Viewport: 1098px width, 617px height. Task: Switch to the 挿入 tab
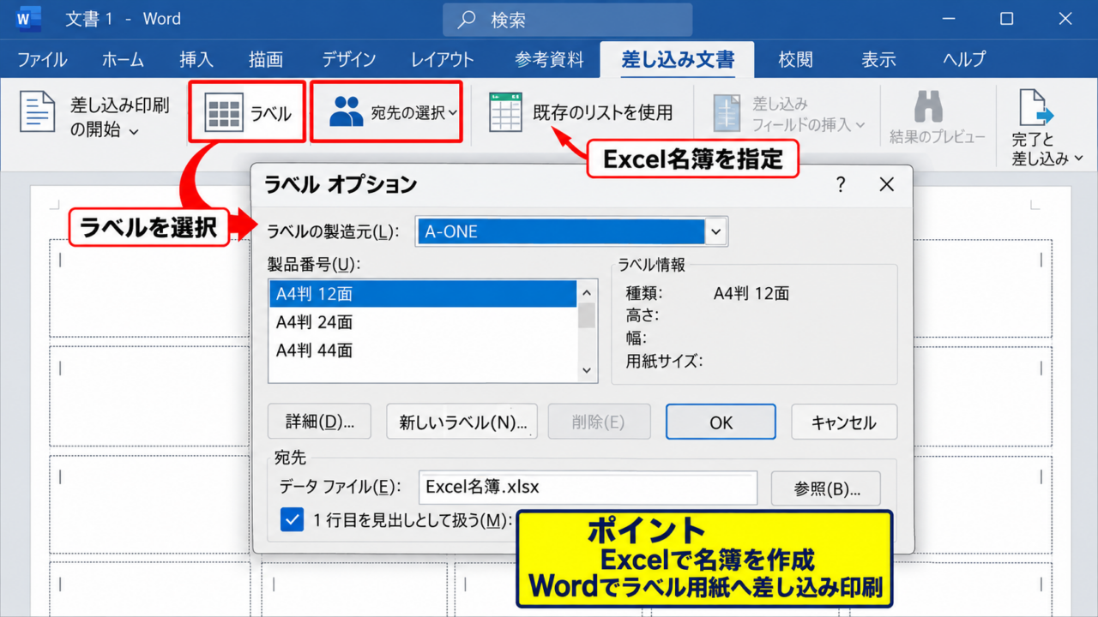(x=196, y=59)
